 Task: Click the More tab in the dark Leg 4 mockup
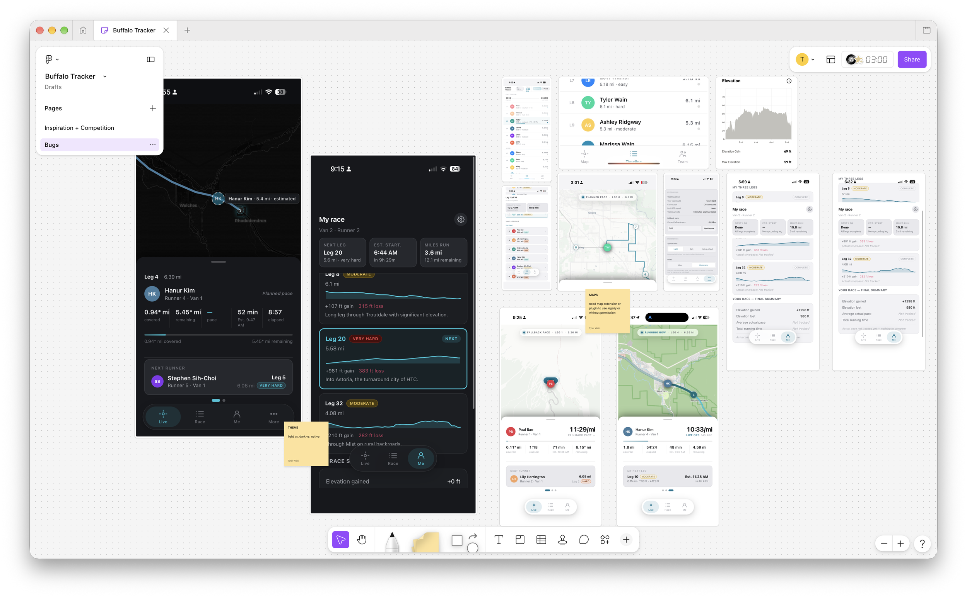click(x=273, y=417)
